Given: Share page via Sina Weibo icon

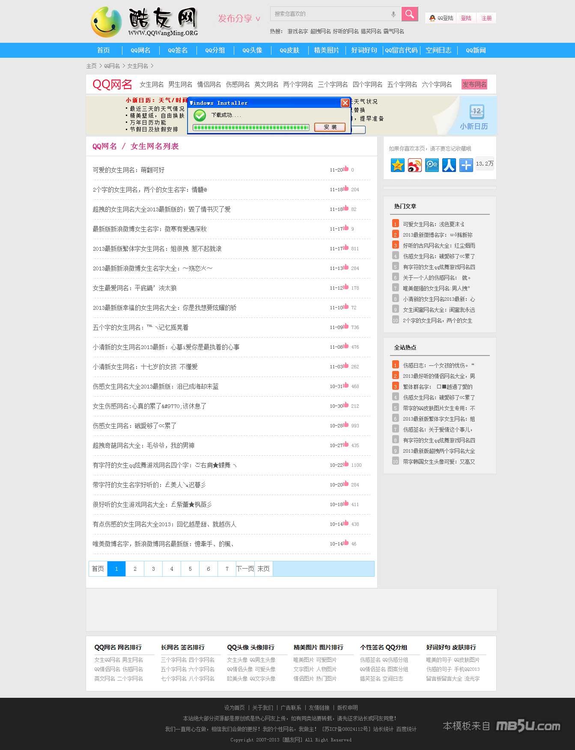Looking at the screenshot, I should (x=414, y=165).
